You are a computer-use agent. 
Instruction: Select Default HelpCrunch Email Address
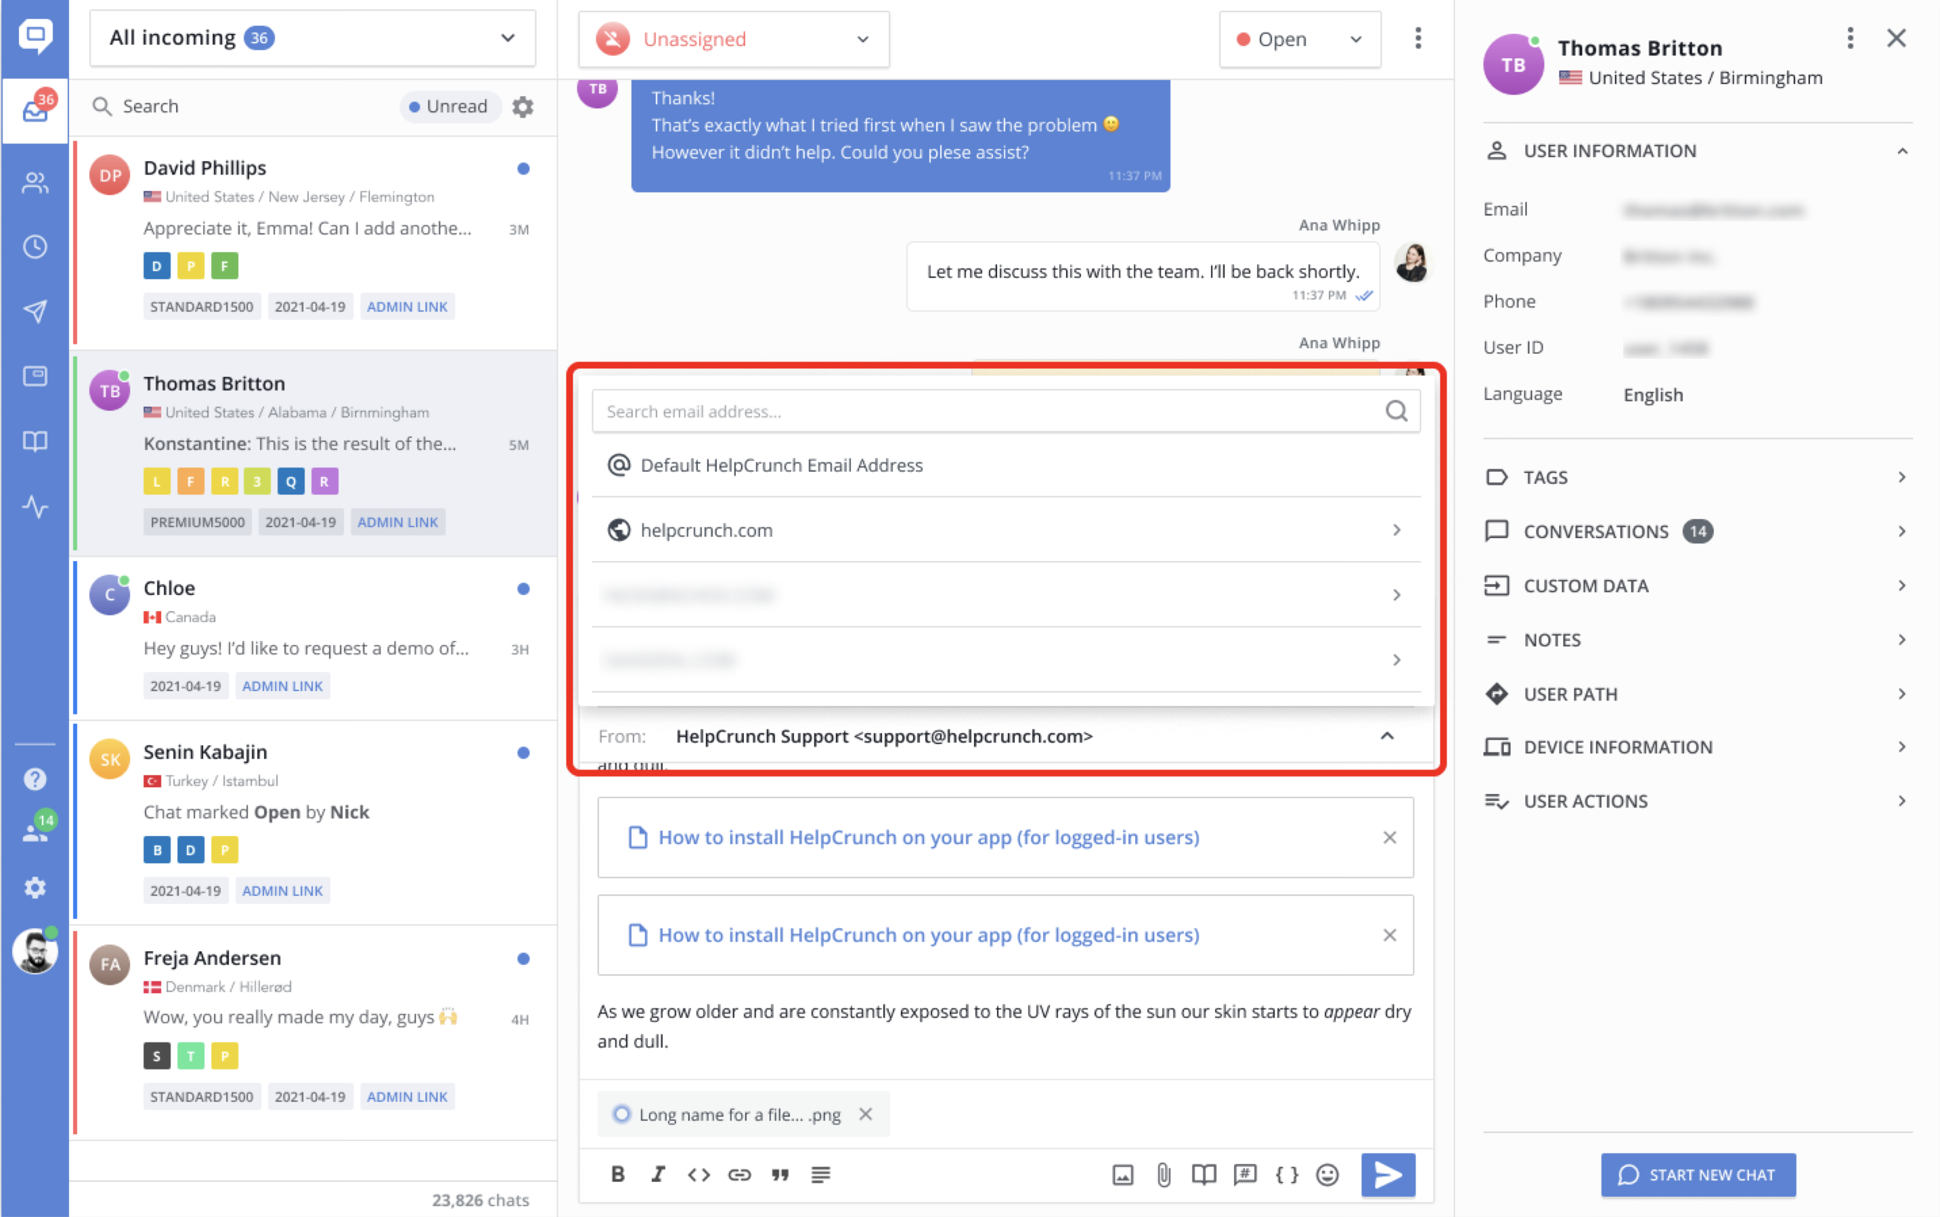pos(1005,465)
